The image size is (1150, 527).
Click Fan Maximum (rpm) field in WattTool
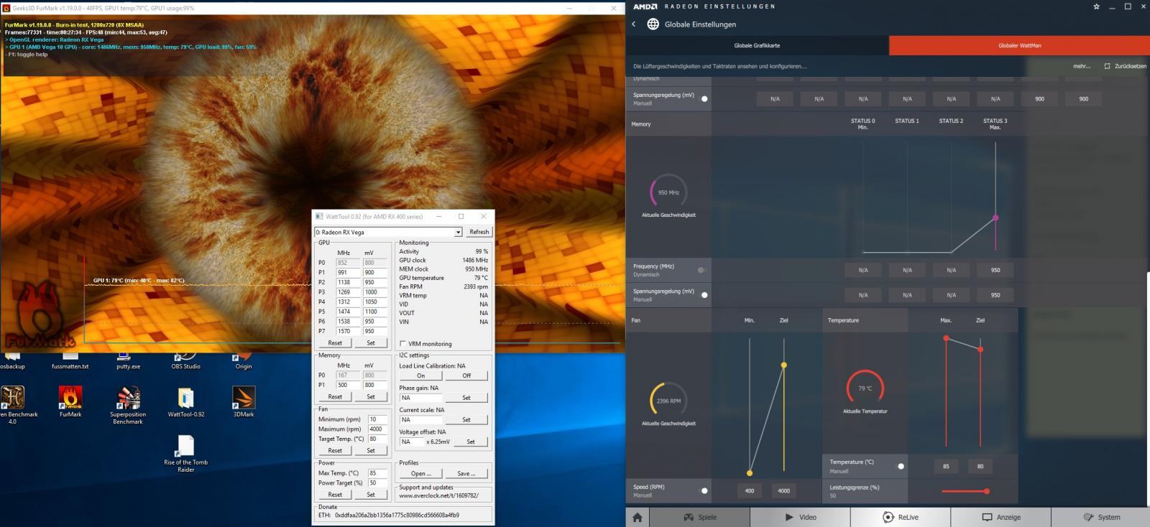[377, 429]
